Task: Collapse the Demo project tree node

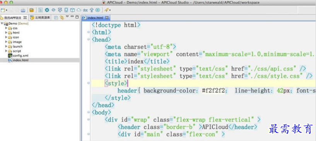Action: point(2,23)
